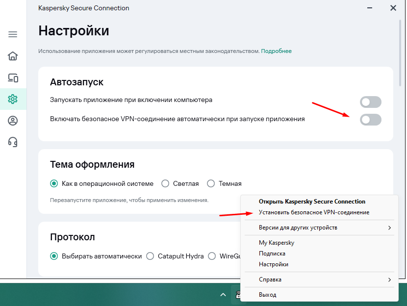Go to the Home section icon
407x306 pixels.
(x=13, y=56)
